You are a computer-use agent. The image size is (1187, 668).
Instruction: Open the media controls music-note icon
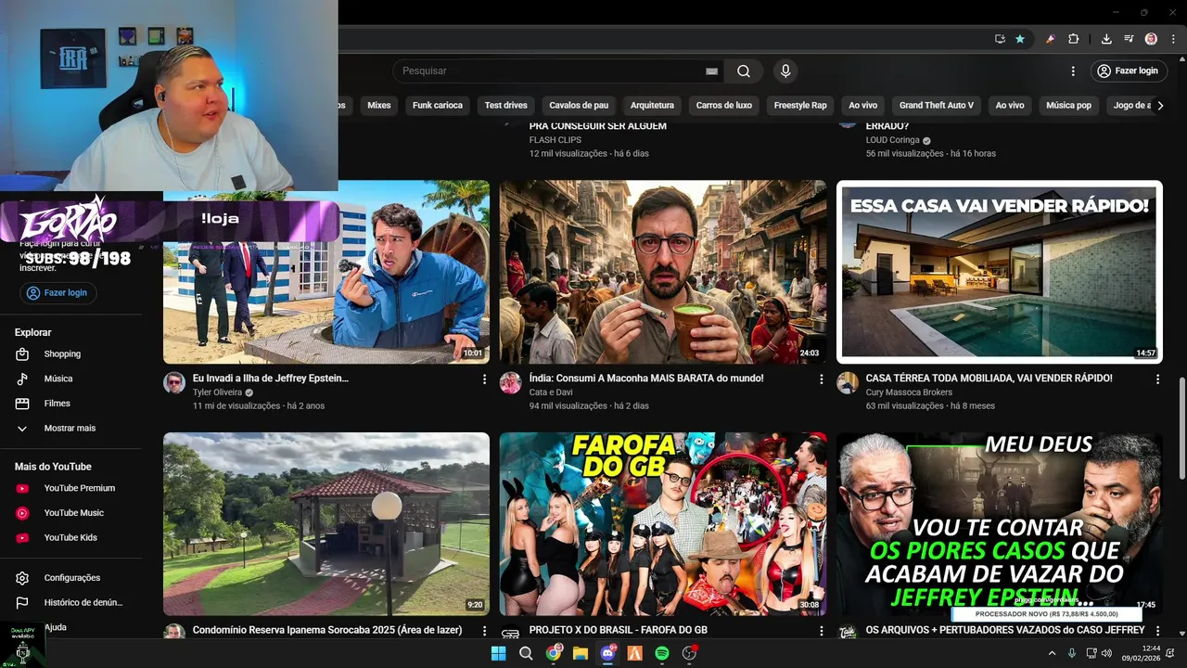(x=1129, y=39)
